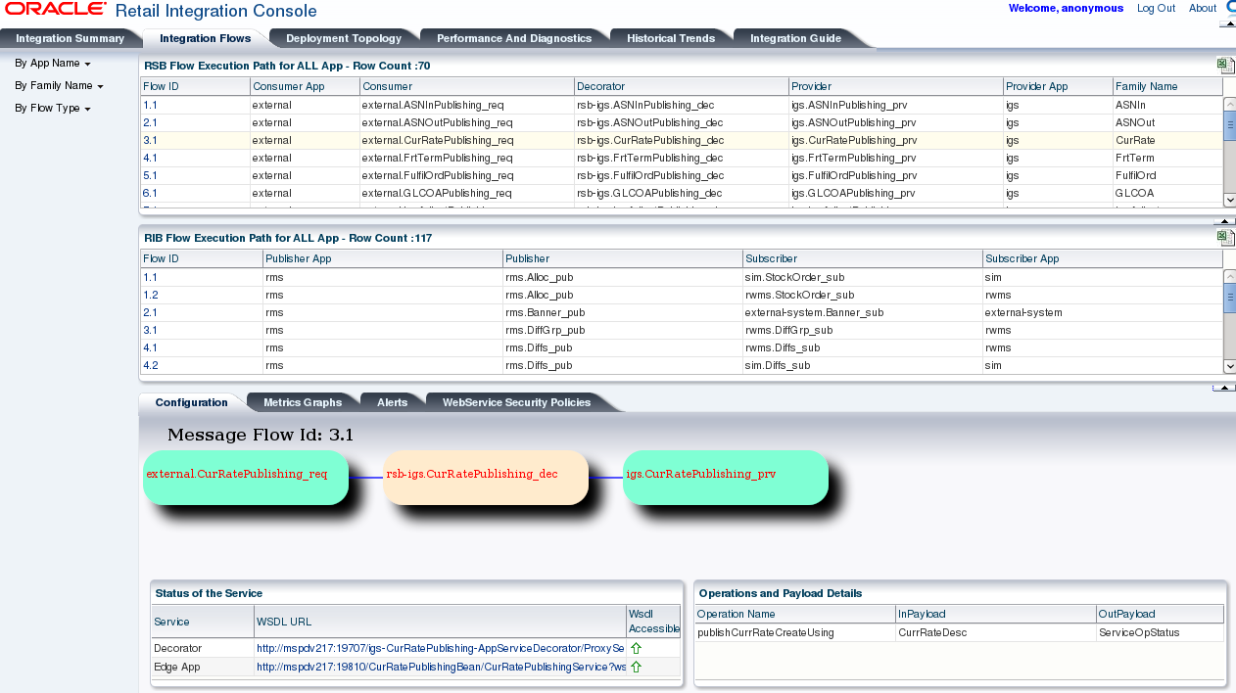Open the About link
Image resolution: width=1236 pixels, height=693 pixels.
(x=1203, y=8)
